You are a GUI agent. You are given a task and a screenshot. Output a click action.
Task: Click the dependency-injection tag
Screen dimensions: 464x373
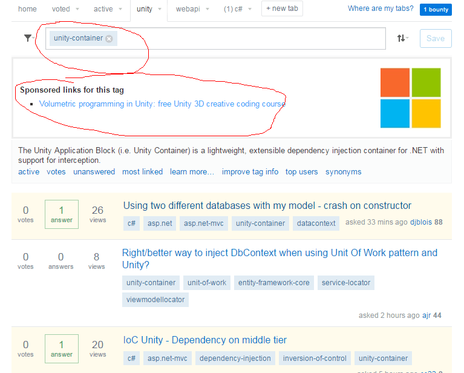235,358
